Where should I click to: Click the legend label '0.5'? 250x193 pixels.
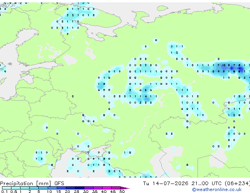click(x=14, y=191)
